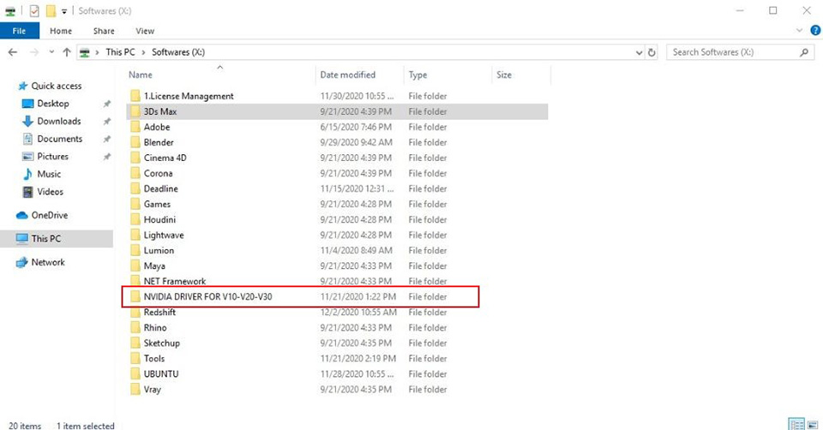This screenshot has width=823, height=430.
Task: Expand the address bar history dropdown
Action: (x=639, y=52)
